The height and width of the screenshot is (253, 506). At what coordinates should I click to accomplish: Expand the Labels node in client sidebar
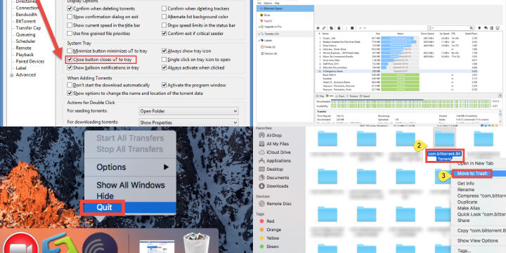(x=259, y=40)
